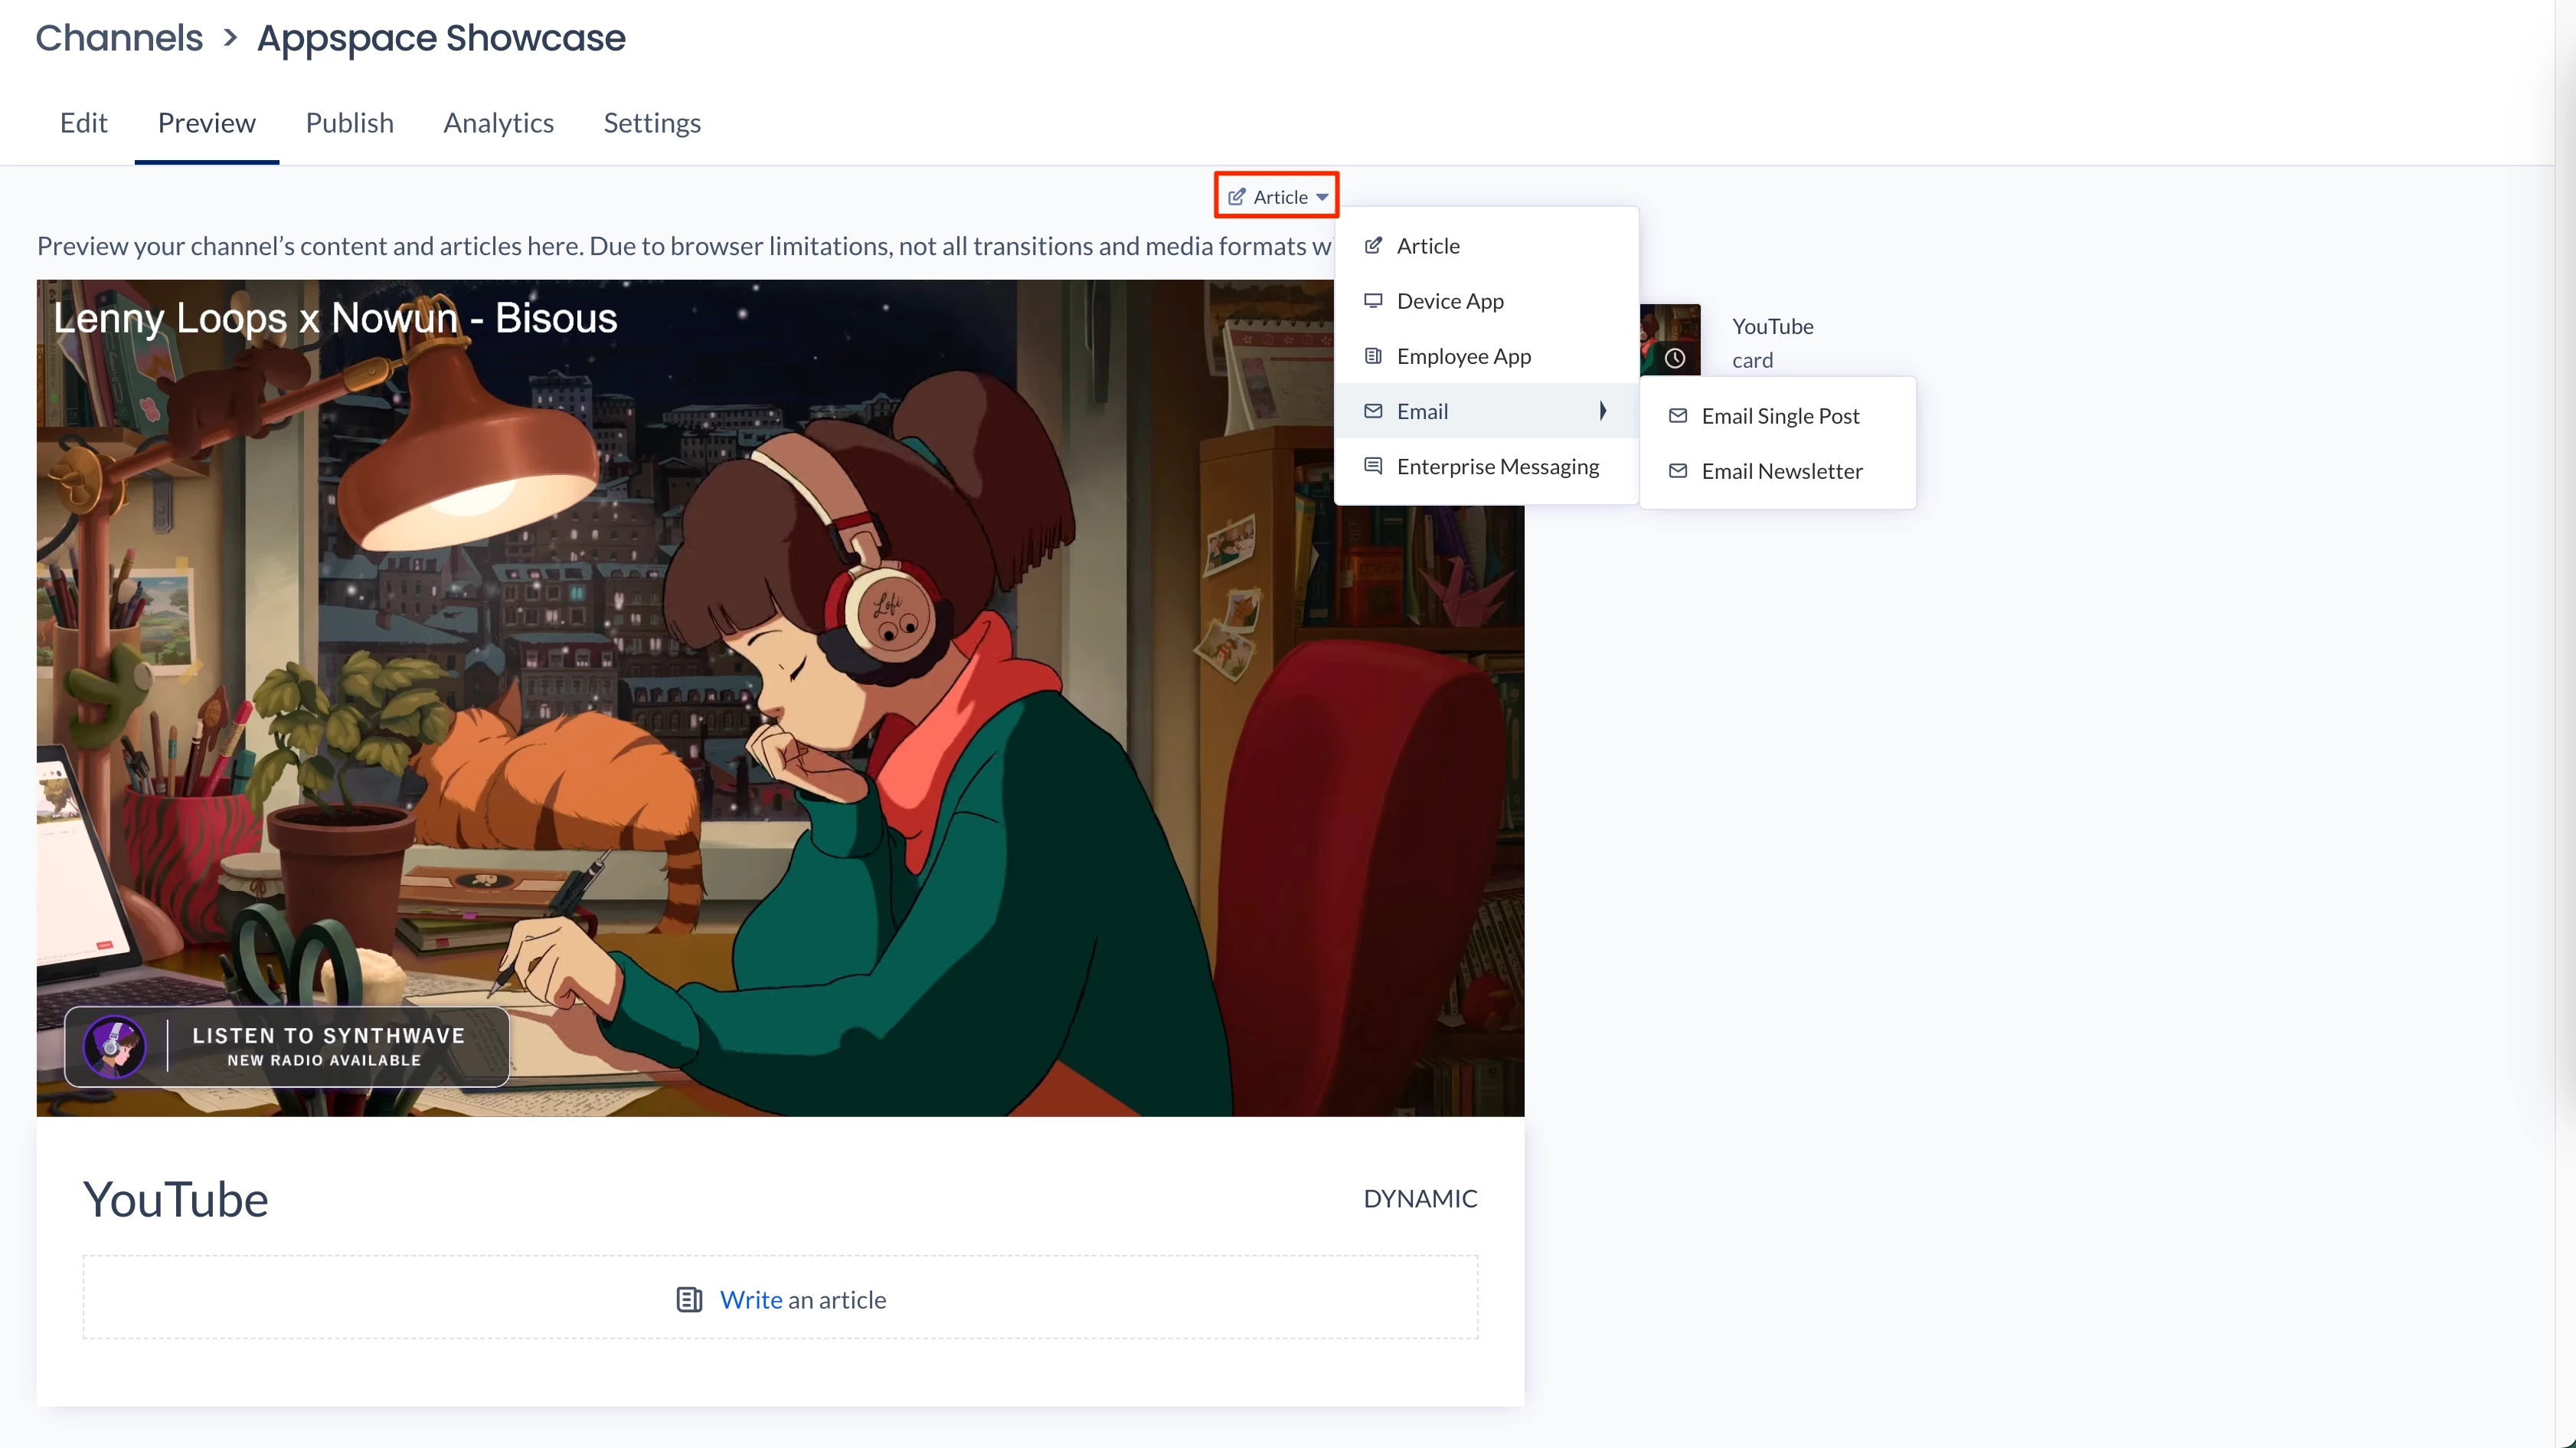
Task: Open the Analytics tab
Action: pyautogui.click(x=498, y=123)
